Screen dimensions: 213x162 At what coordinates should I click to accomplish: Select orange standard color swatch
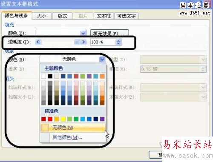pos(57,119)
